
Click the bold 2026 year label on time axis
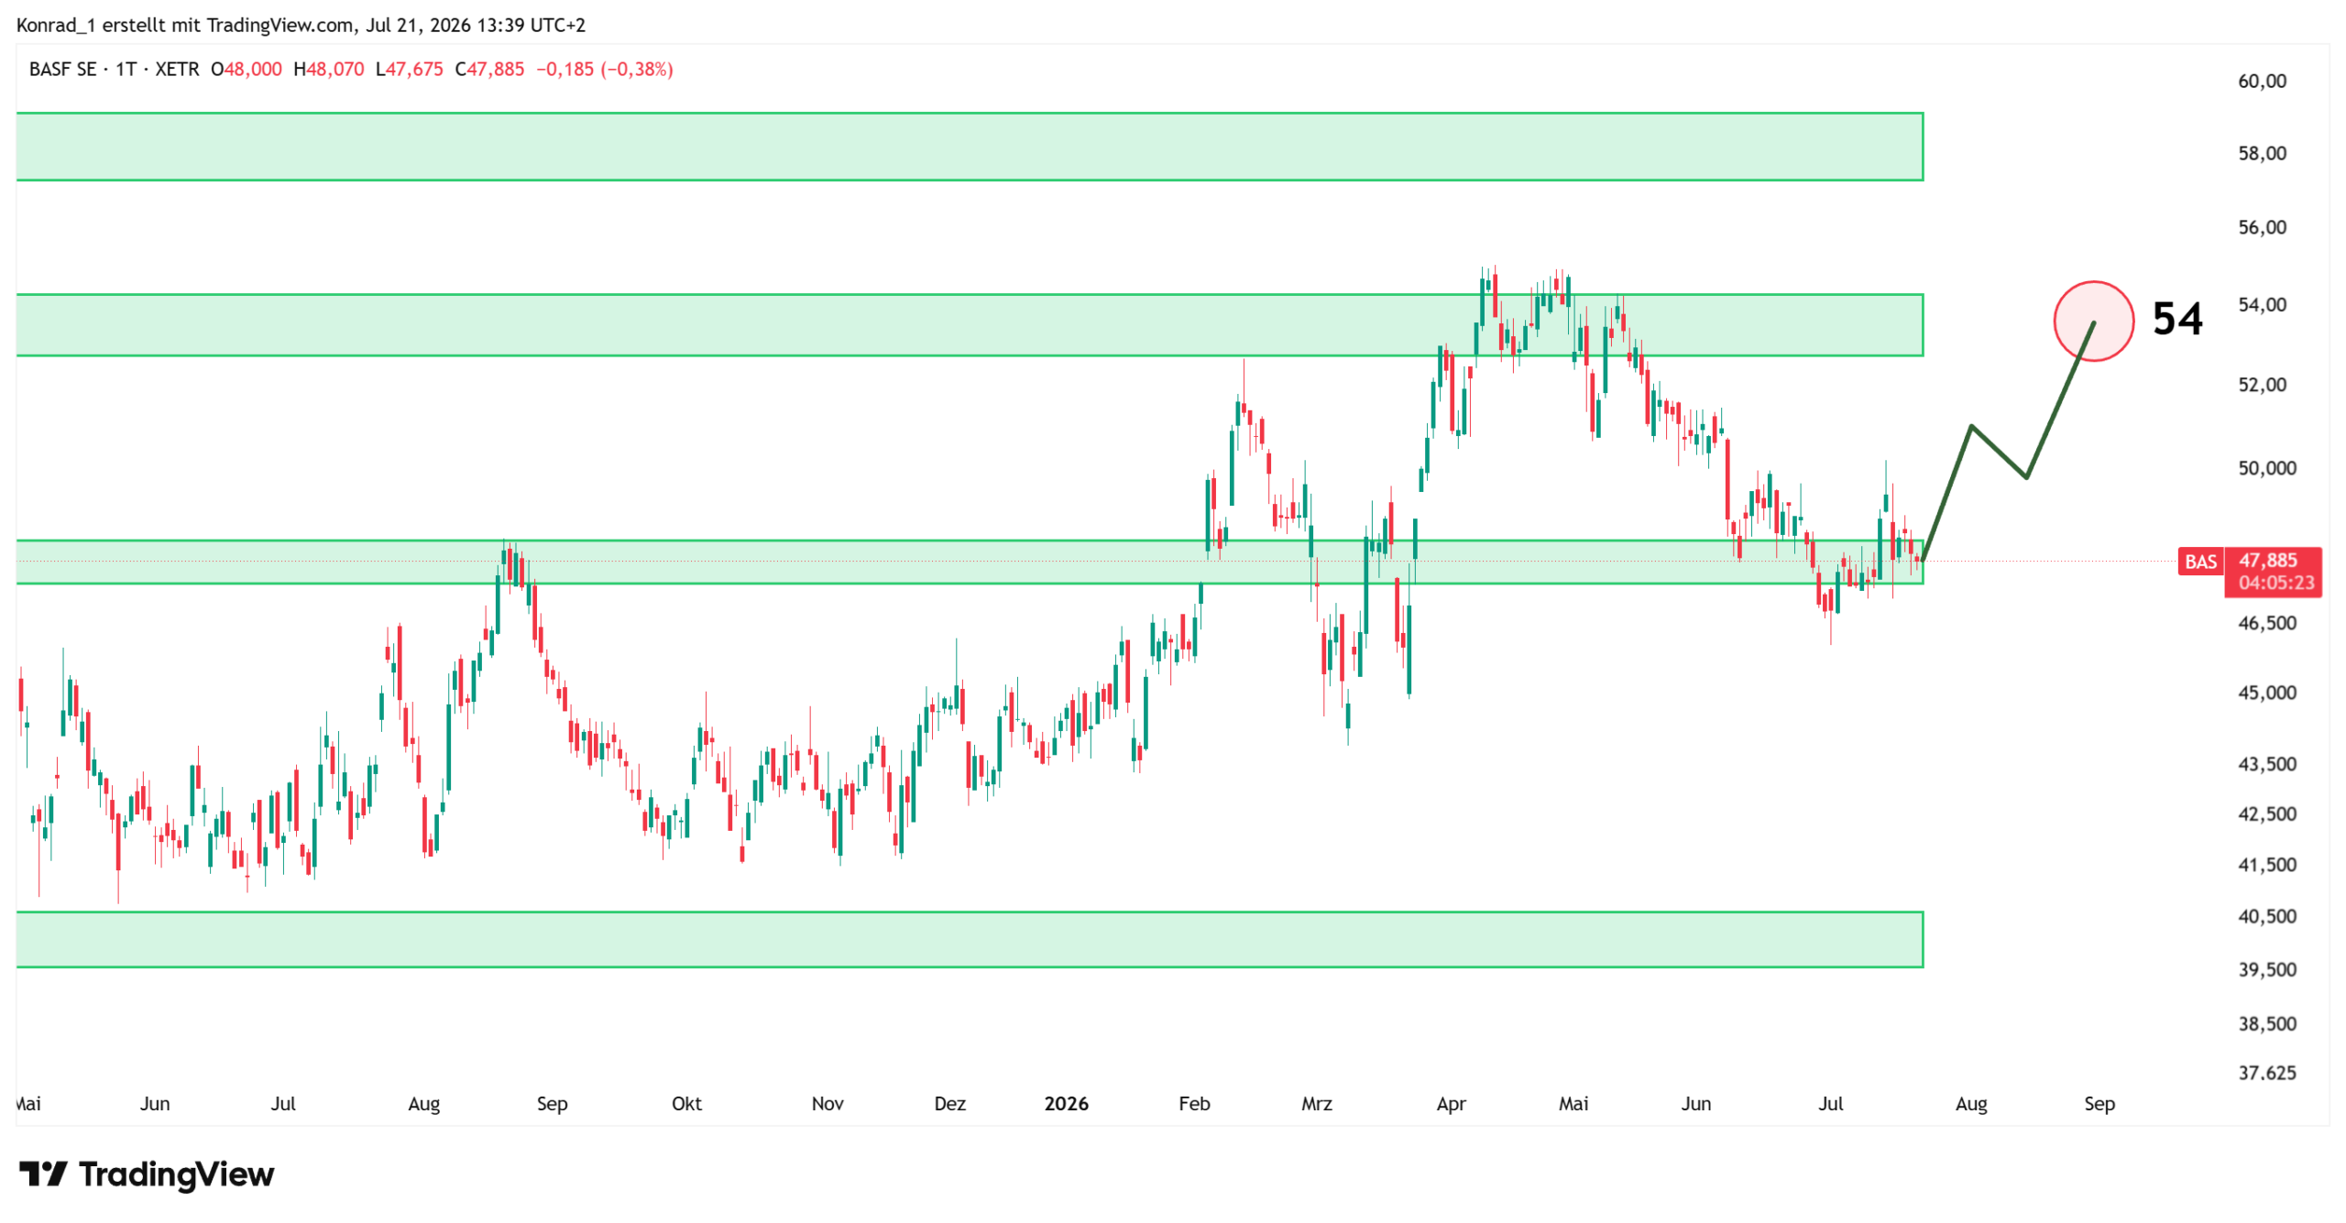click(x=1066, y=1104)
